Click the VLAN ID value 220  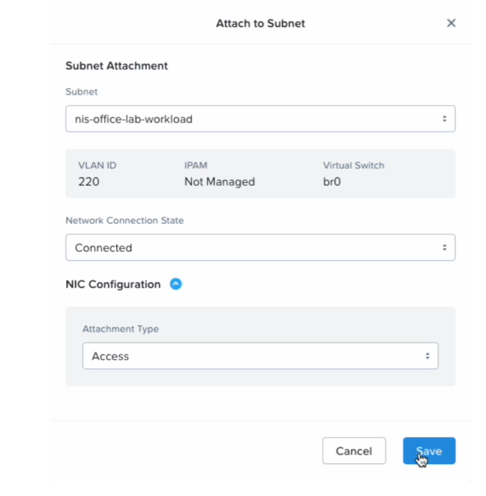[89, 182]
